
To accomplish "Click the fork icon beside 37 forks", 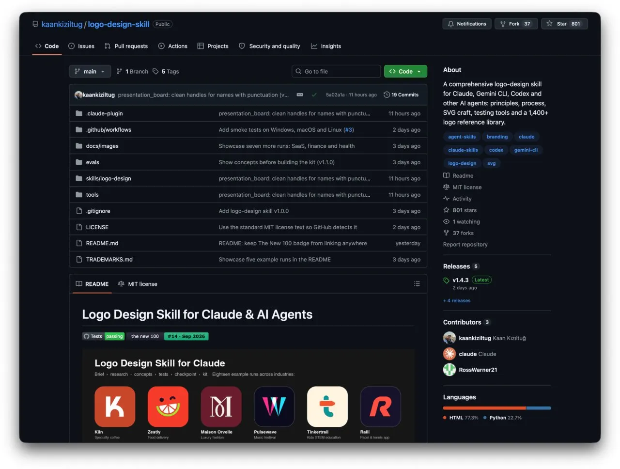I will (446, 233).
